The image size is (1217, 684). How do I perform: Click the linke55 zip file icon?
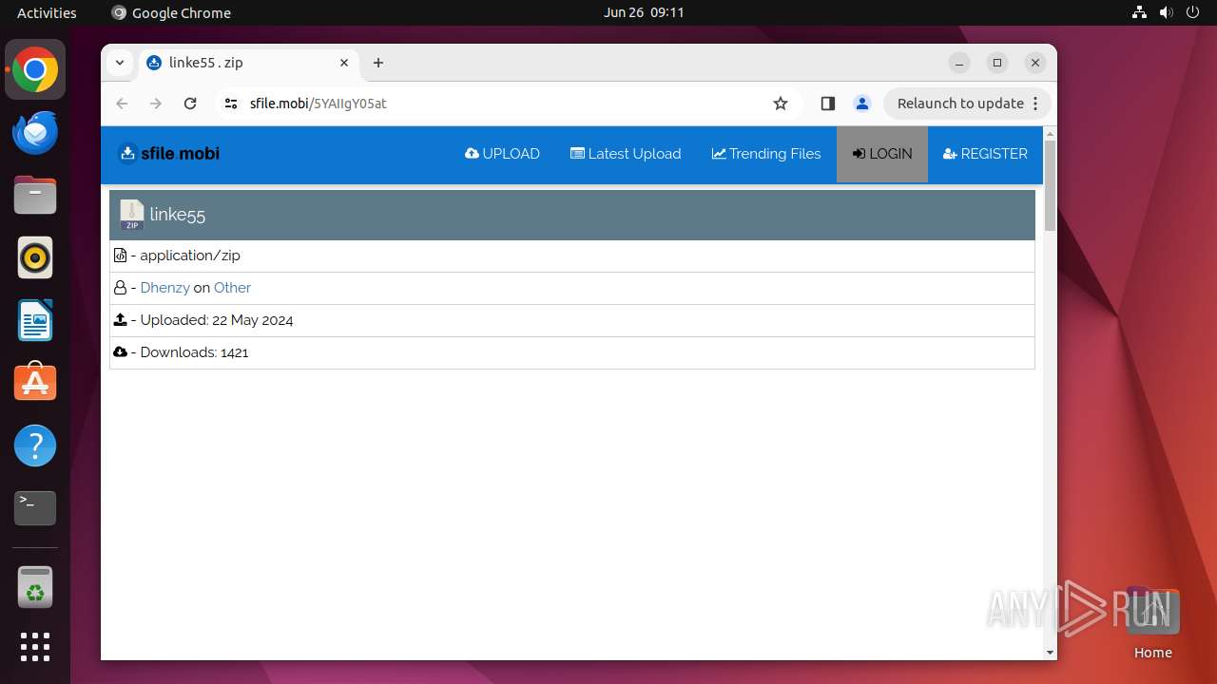click(x=132, y=215)
